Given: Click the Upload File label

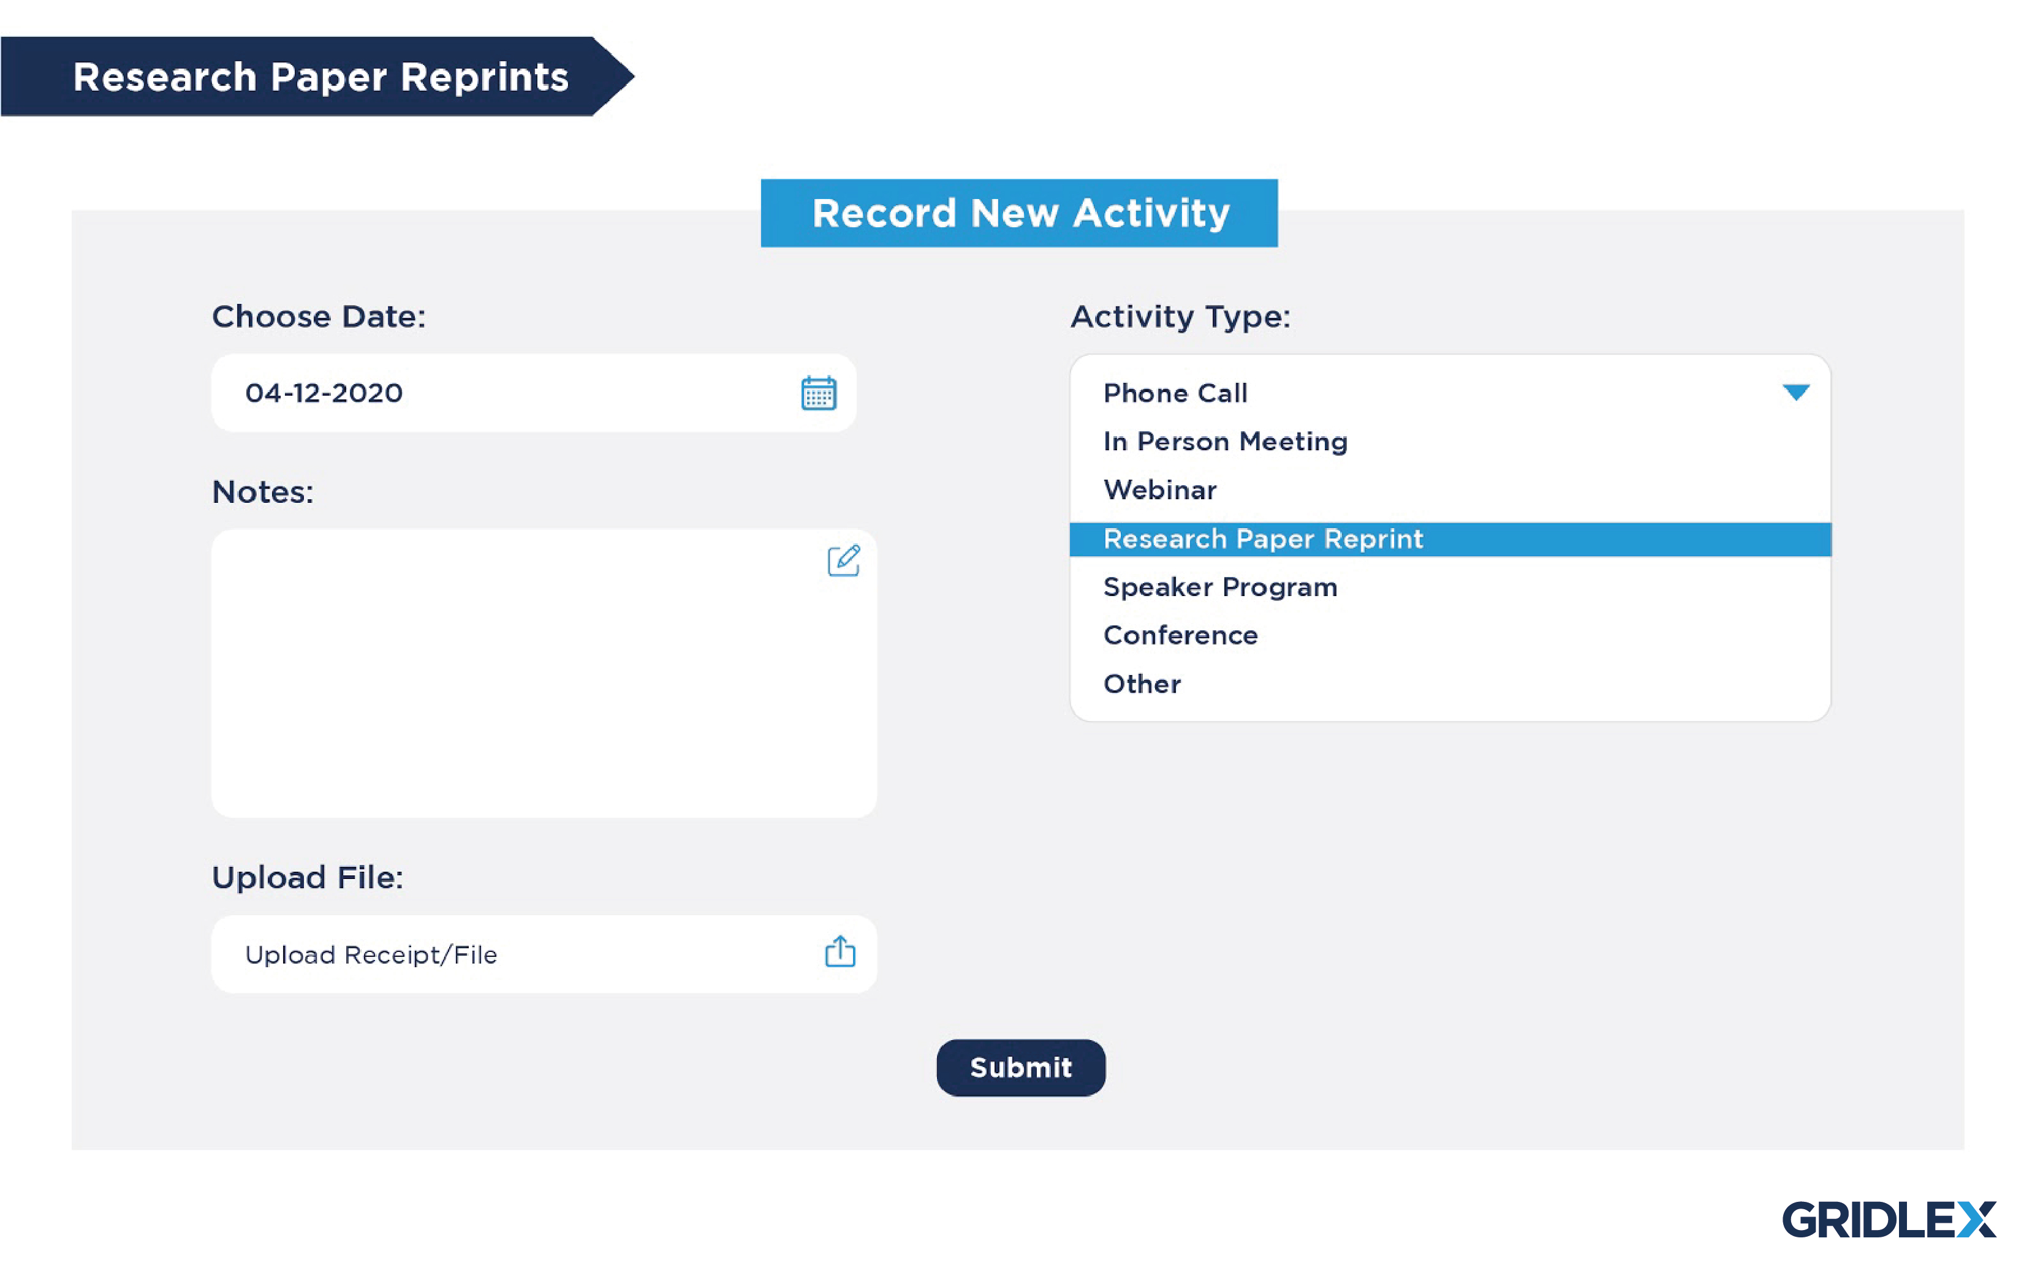Looking at the screenshot, I should tap(307, 877).
